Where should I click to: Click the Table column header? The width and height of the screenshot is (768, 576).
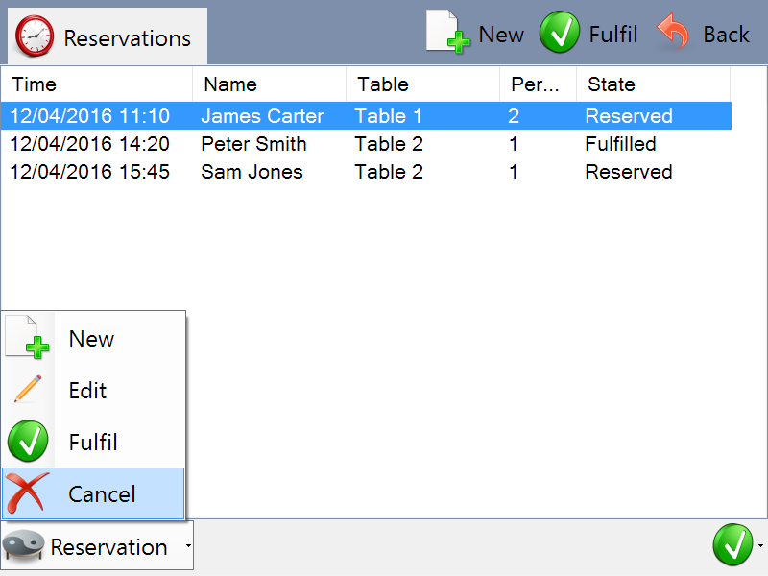[422, 84]
